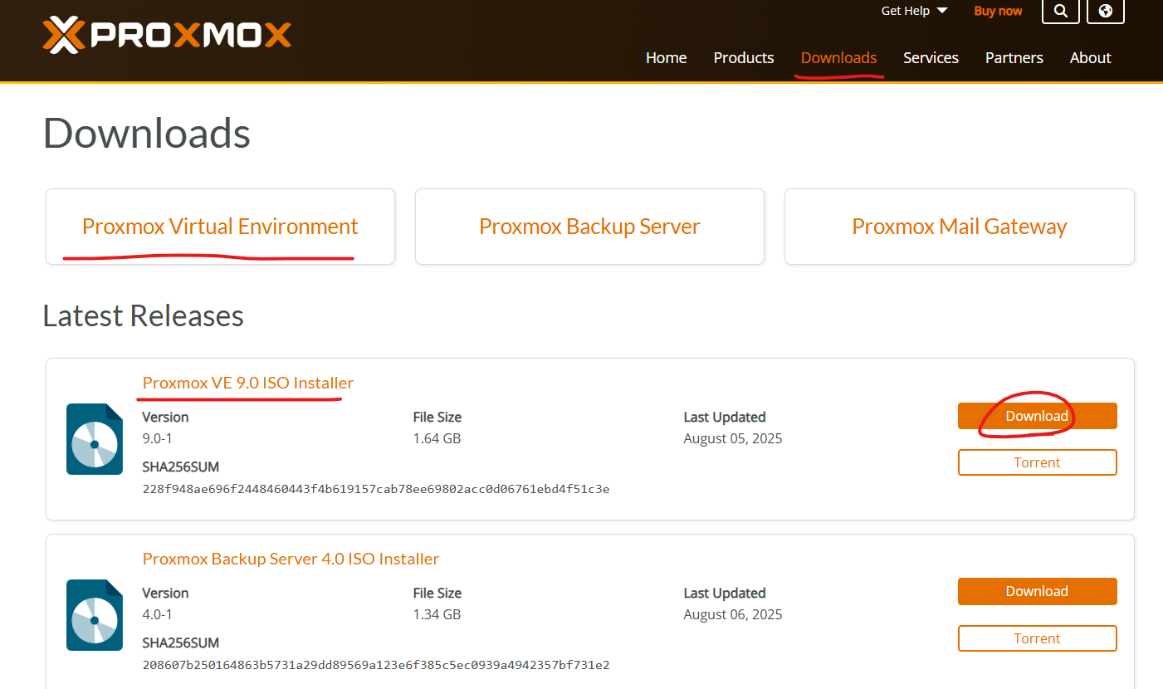Download the Backup Server 4.0 ISO
This screenshot has width=1163, height=689.
click(x=1037, y=591)
